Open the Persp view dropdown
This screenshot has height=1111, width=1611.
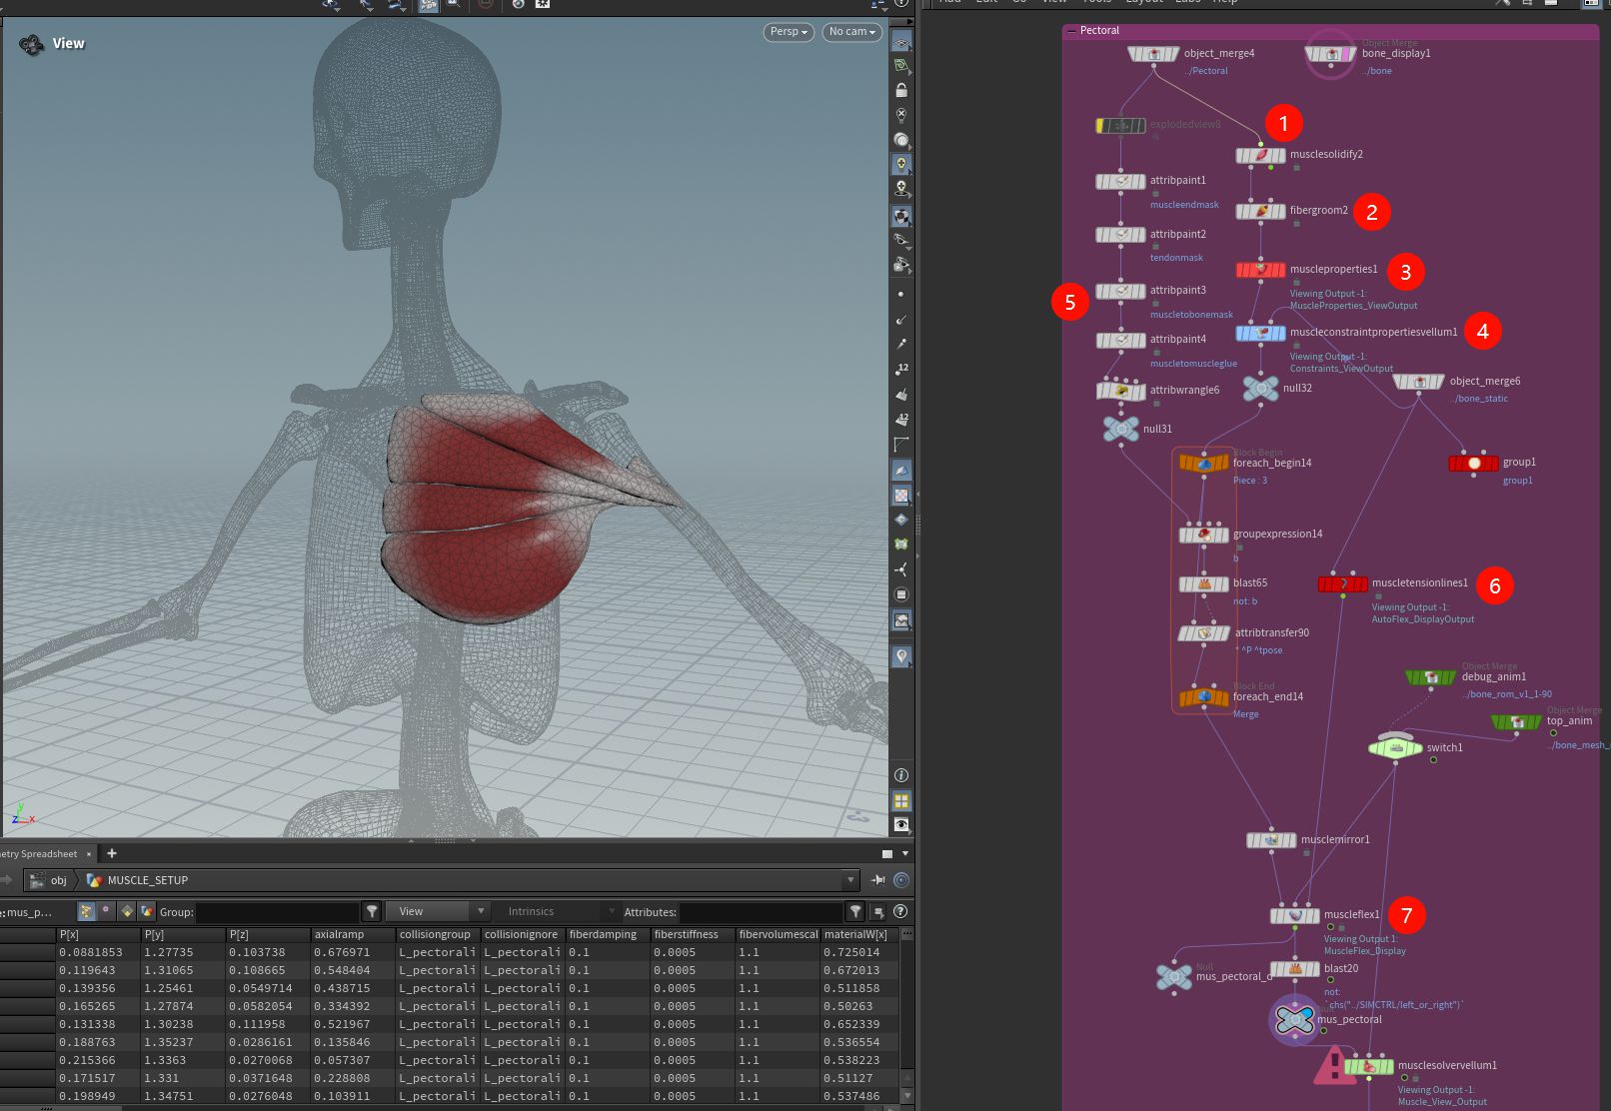click(789, 32)
